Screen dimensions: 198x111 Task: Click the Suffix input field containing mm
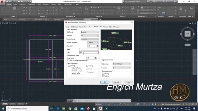[89, 53]
